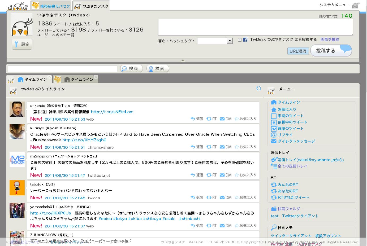Close the first タイムライン tab
Viewport: 367px width, 246px height.
pyautogui.click(x=49, y=77)
